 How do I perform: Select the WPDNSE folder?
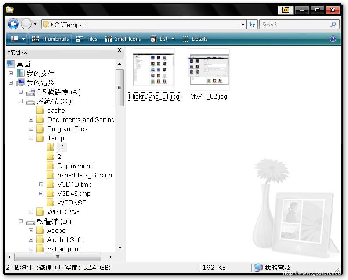pos(72,203)
